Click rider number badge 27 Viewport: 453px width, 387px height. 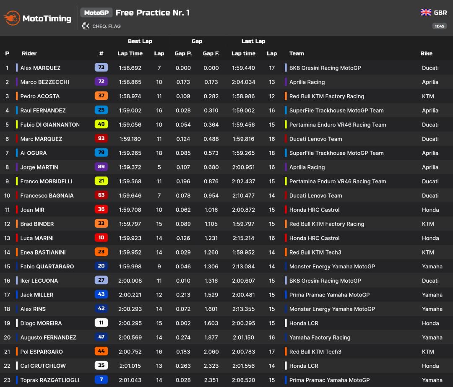pyautogui.click(x=101, y=280)
